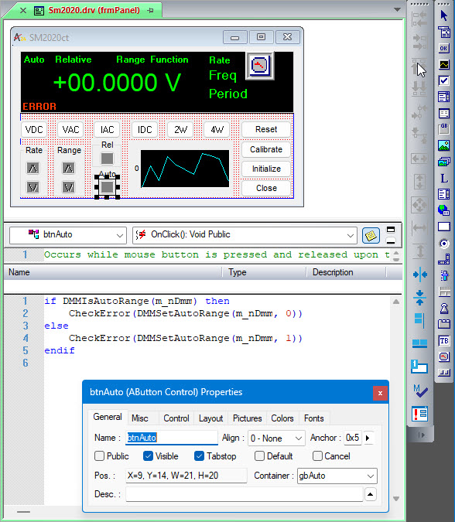Close the btnAuto Properties dialog
This screenshot has height=522, width=455.
click(x=380, y=393)
